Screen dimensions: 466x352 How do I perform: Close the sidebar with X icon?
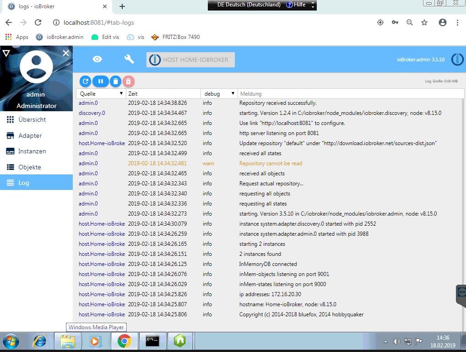[66, 53]
